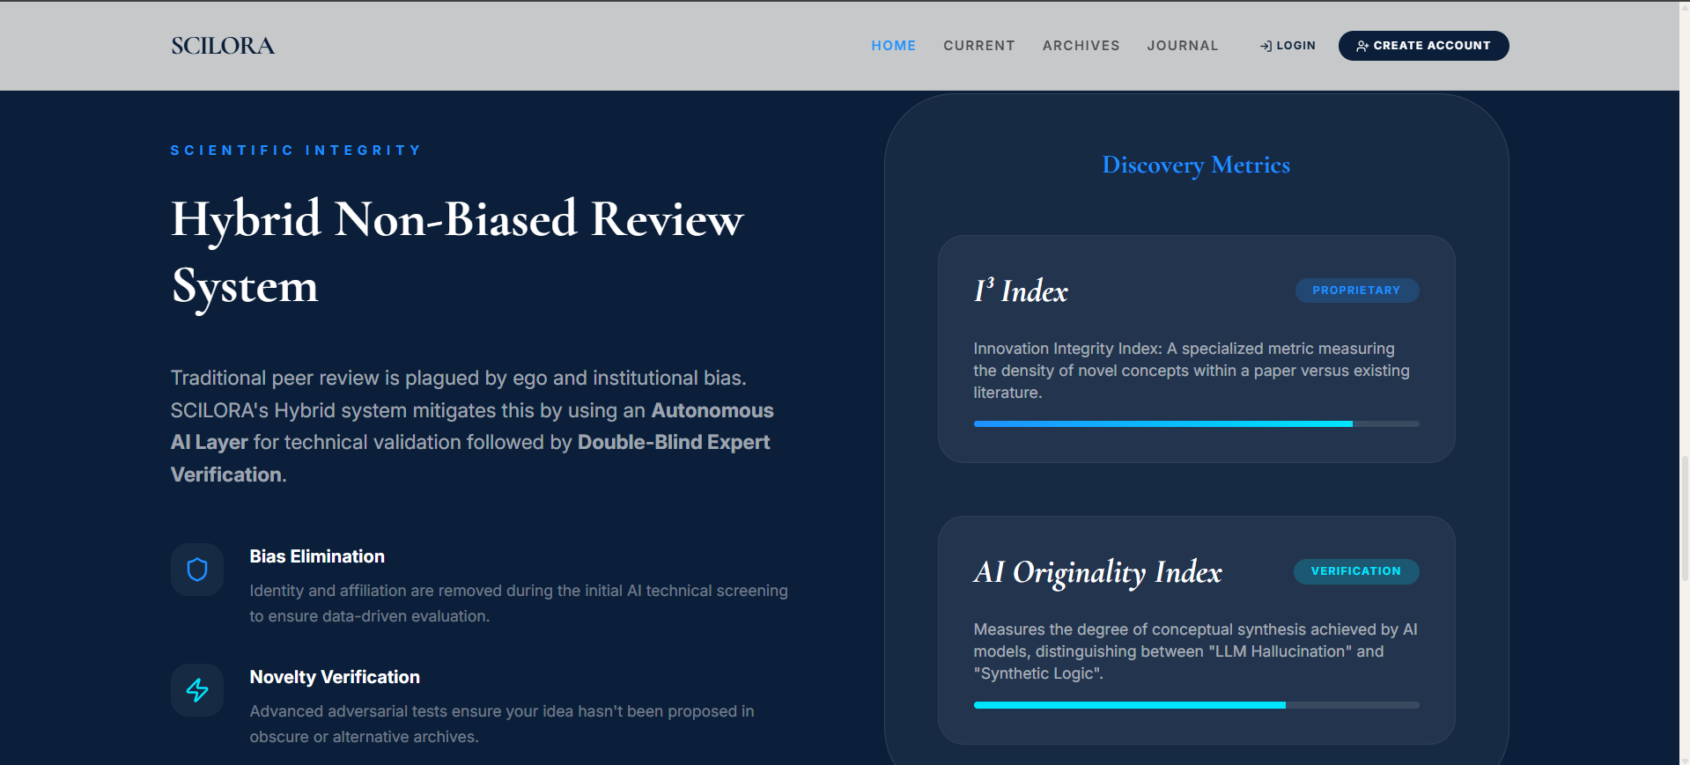The image size is (1690, 765).
Task: Click the CREATE ACCOUNT button
Action: tap(1423, 46)
